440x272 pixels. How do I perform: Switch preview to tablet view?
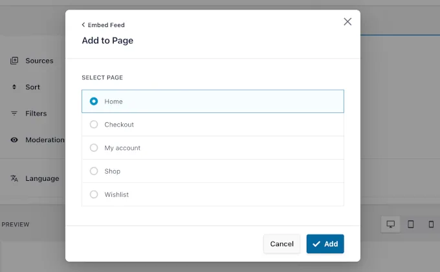[x=411, y=224]
